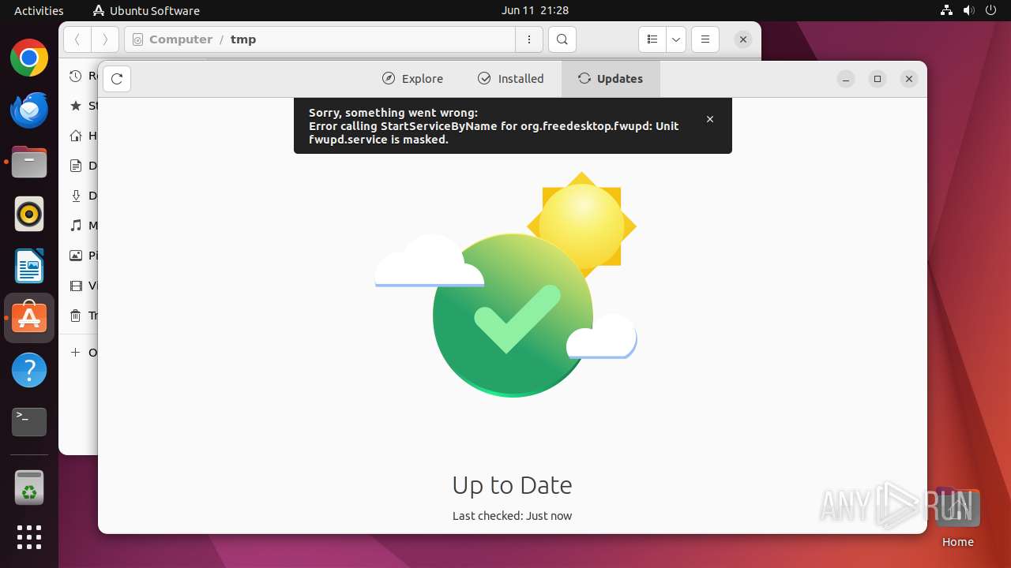Open the Installed tab
Image resolution: width=1011 pixels, height=568 pixels.
(x=511, y=79)
